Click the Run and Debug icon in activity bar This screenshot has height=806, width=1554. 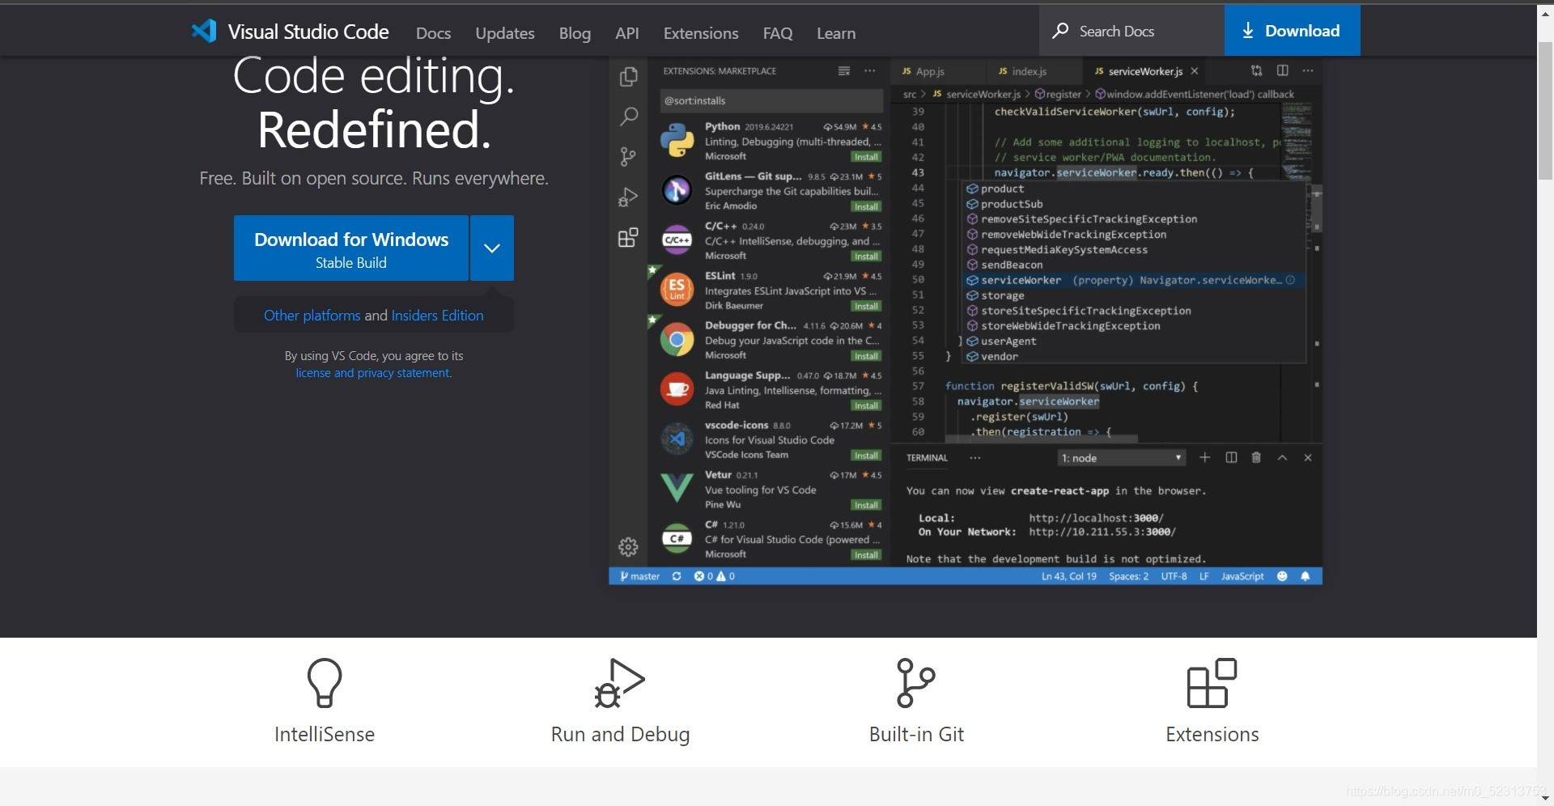coord(628,197)
